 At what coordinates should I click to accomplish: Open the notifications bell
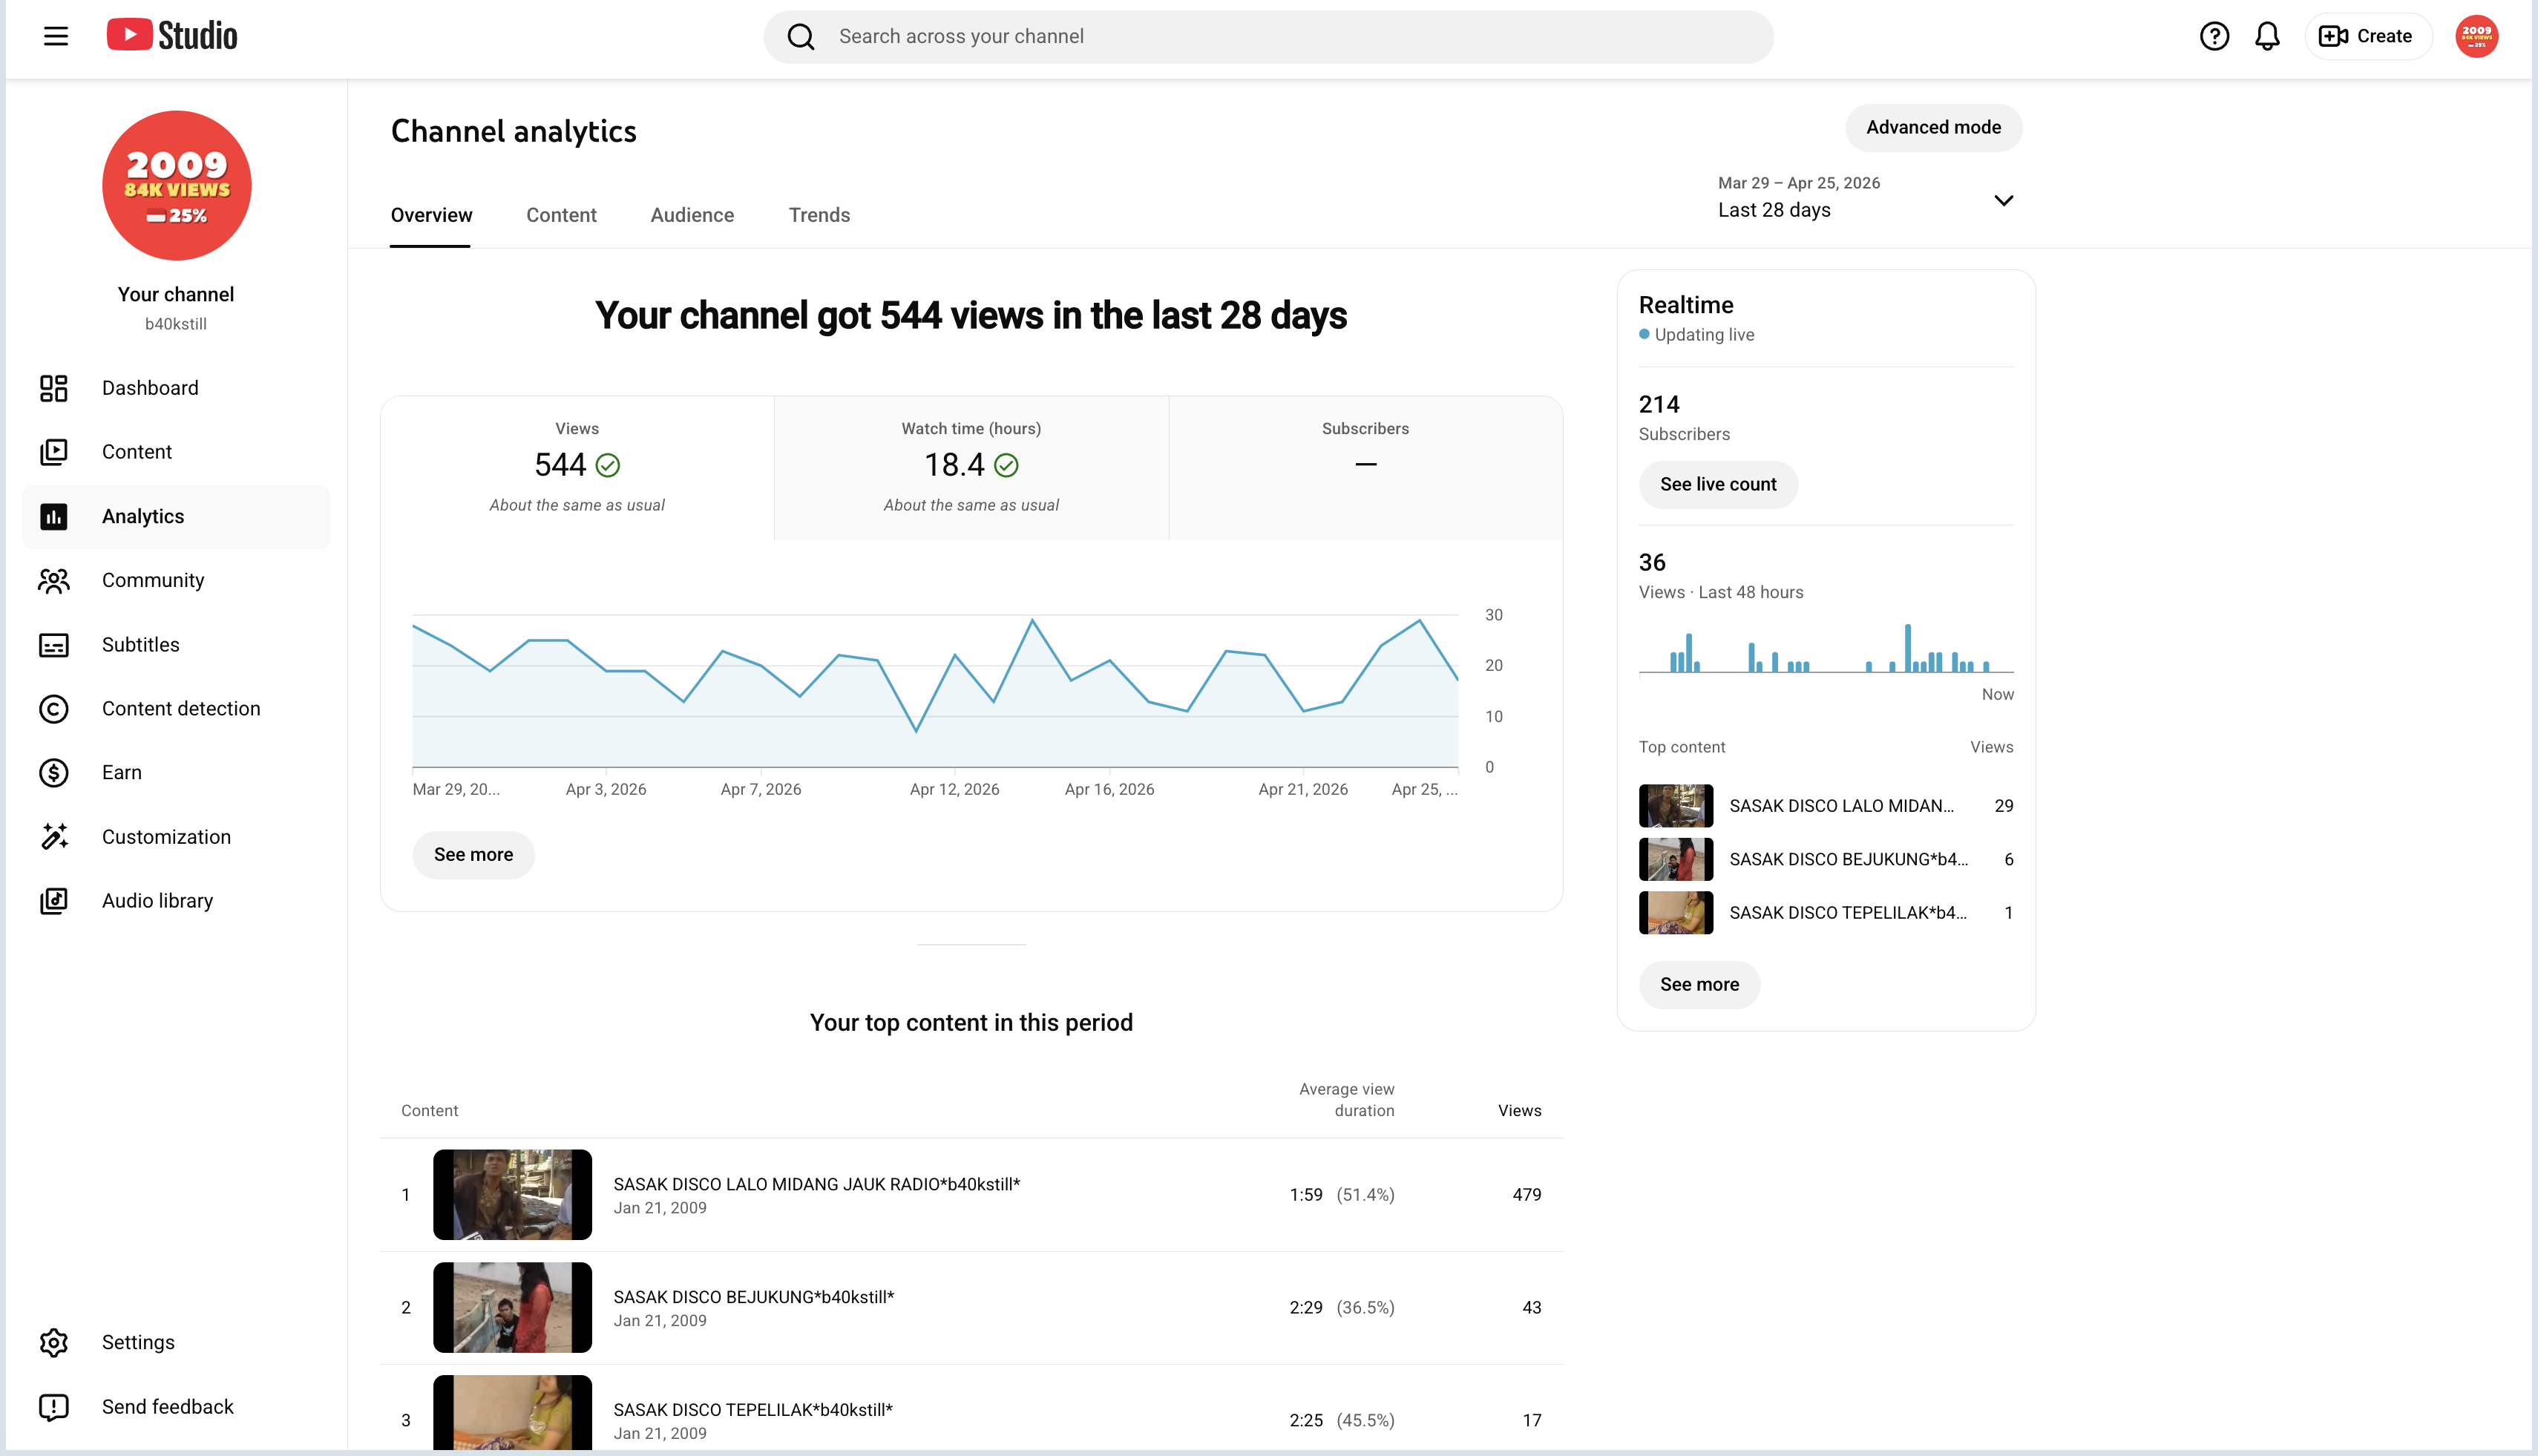[x=2267, y=36]
